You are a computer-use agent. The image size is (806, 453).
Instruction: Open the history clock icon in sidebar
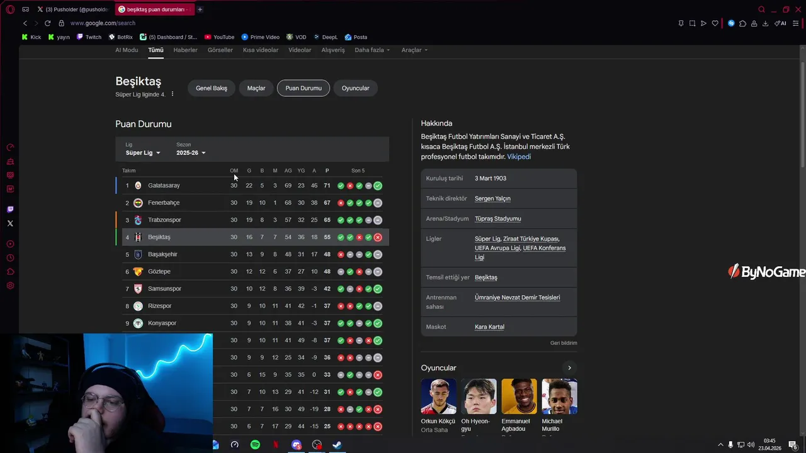pos(10,258)
